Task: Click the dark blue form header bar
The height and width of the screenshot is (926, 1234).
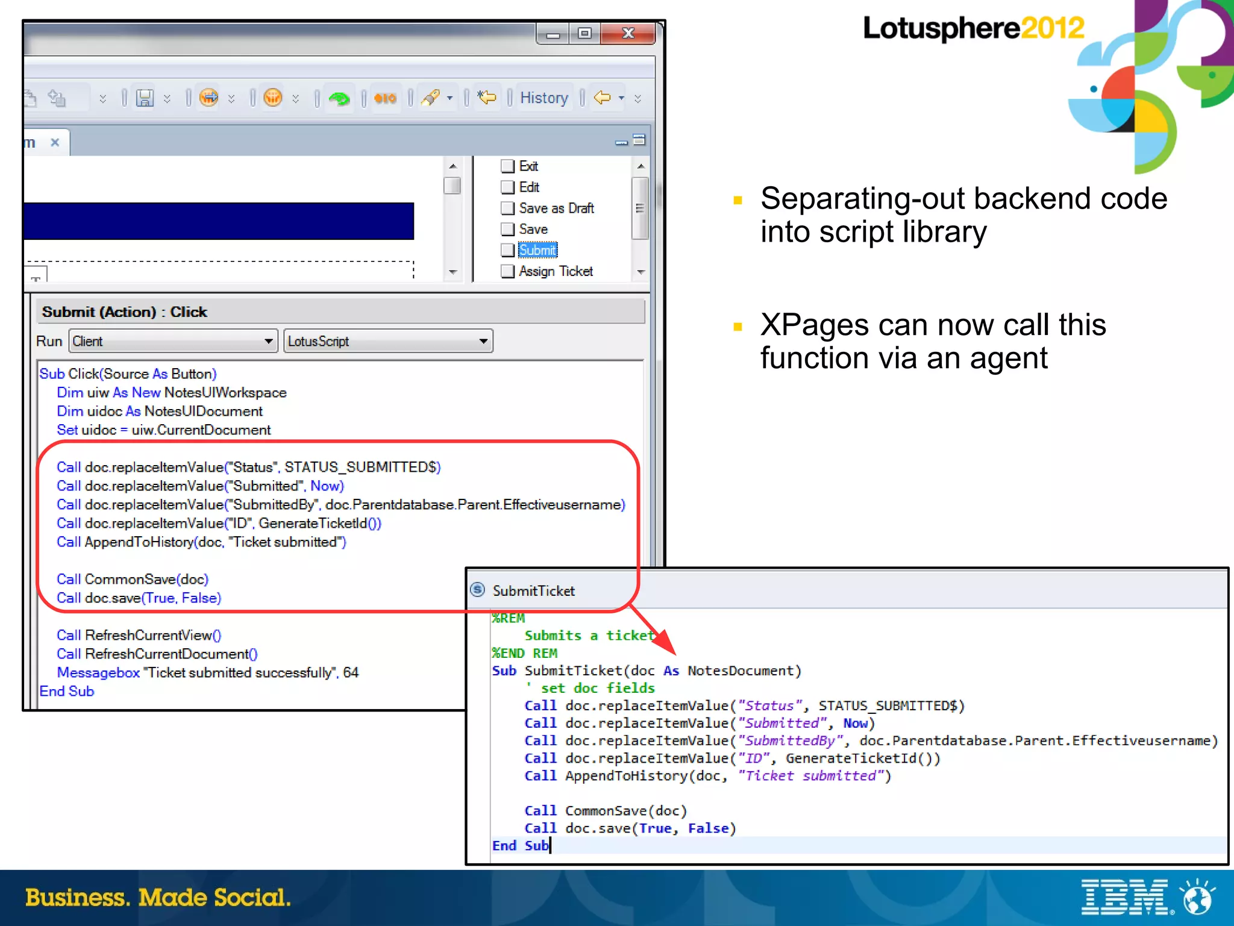Action: tap(219, 221)
